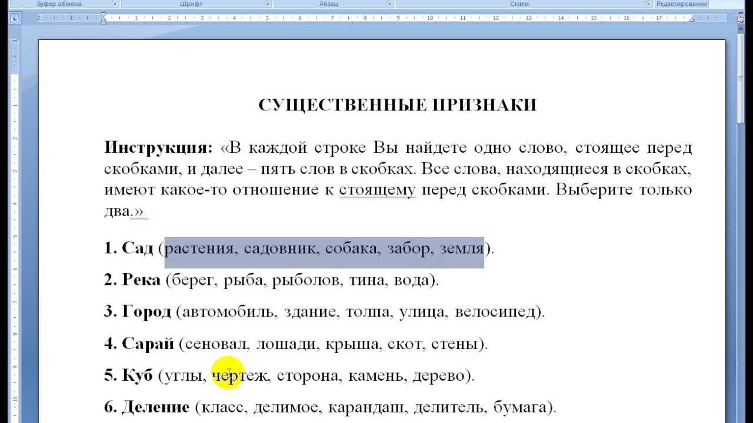Click the word крыша in line 4
This screenshot has width=753, height=423.
(352, 343)
